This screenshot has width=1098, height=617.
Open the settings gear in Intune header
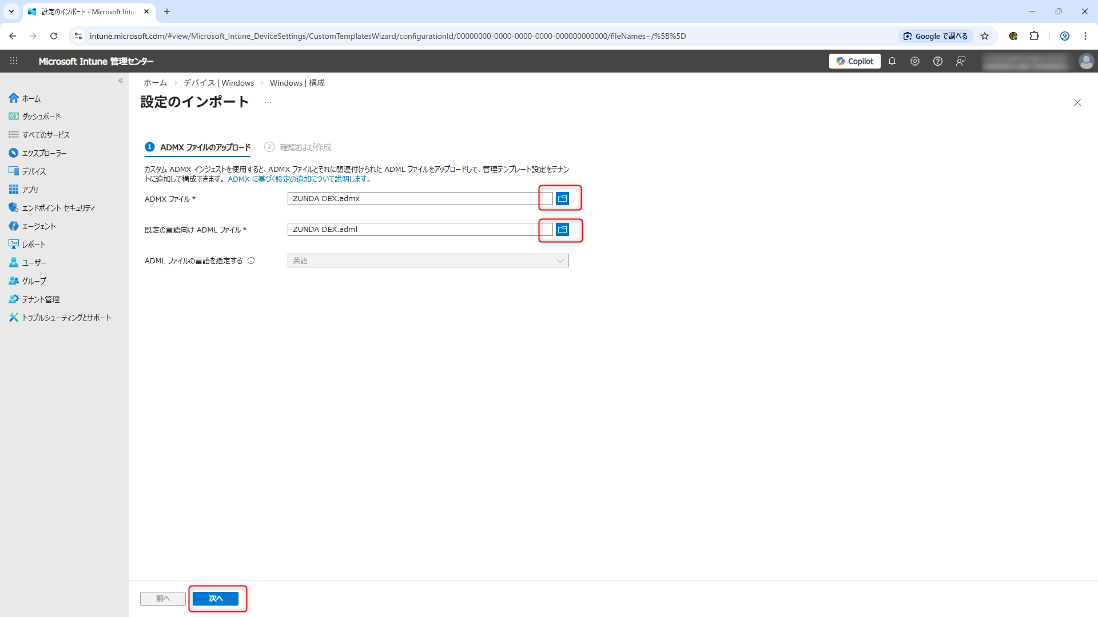click(x=914, y=61)
